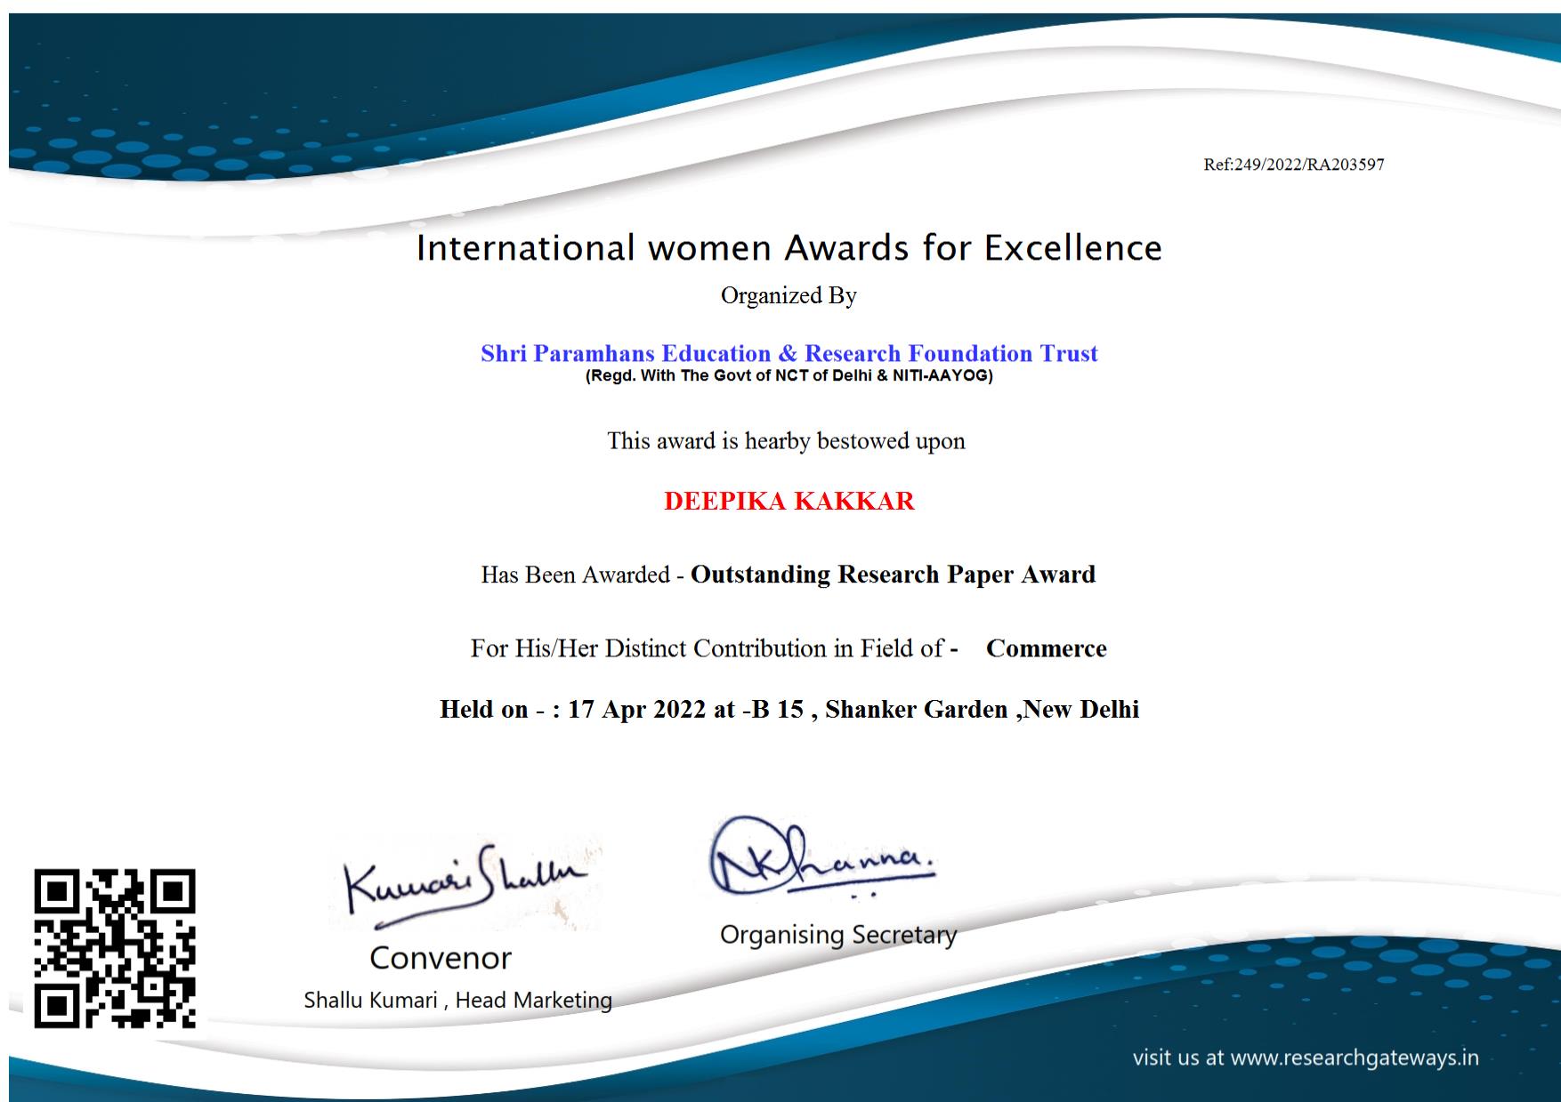Screen dimensions: 1561x1102
Task: Select the Commerce field text
Action: pos(1046,648)
